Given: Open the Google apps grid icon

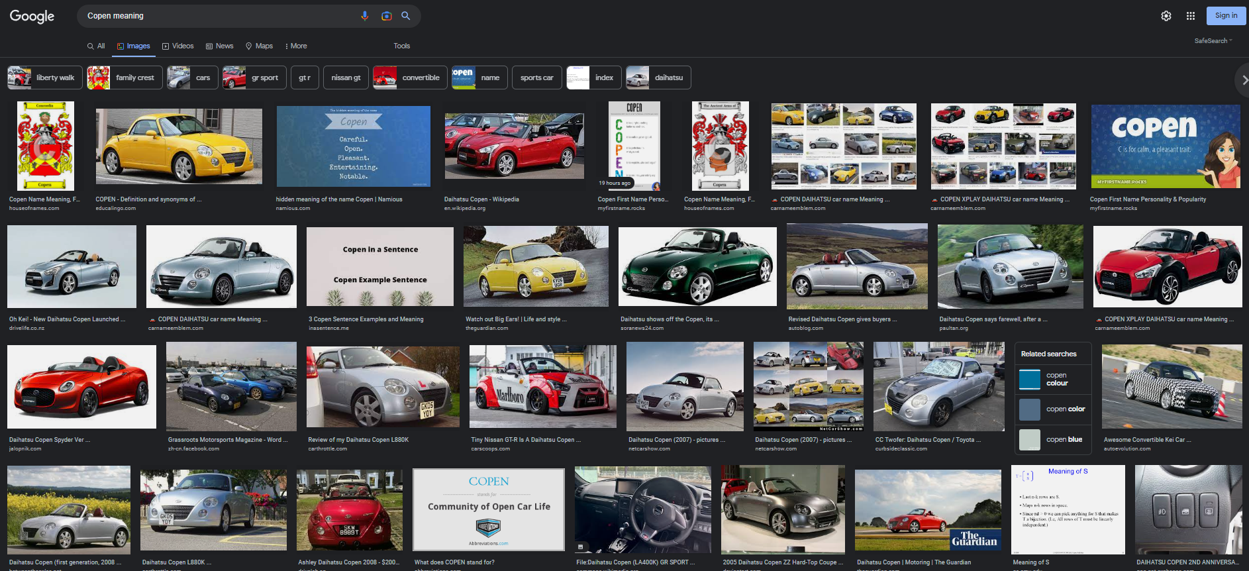Looking at the screenshot, I should click(x=1190, y=16).
